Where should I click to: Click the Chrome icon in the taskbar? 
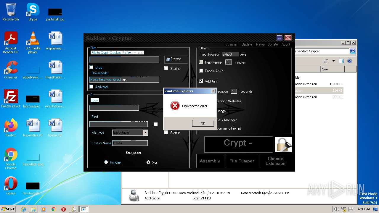[53, 209]
